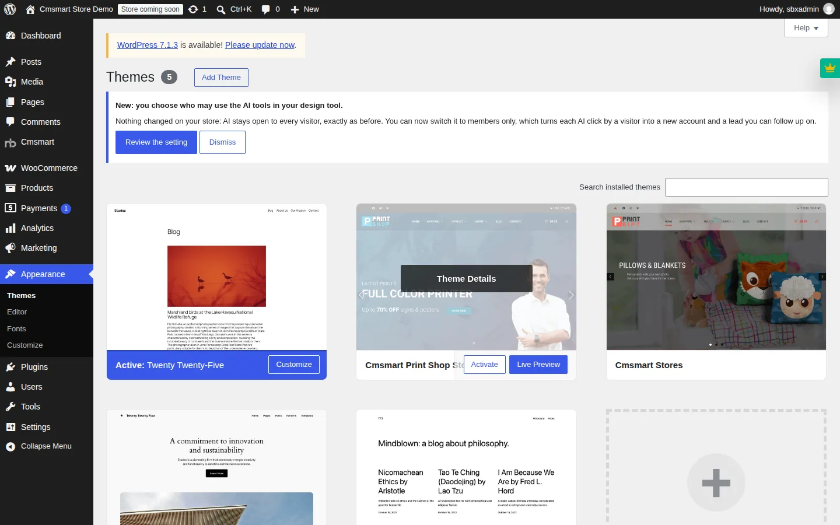
Task: Open Payments with one notification
Action: 47,208
